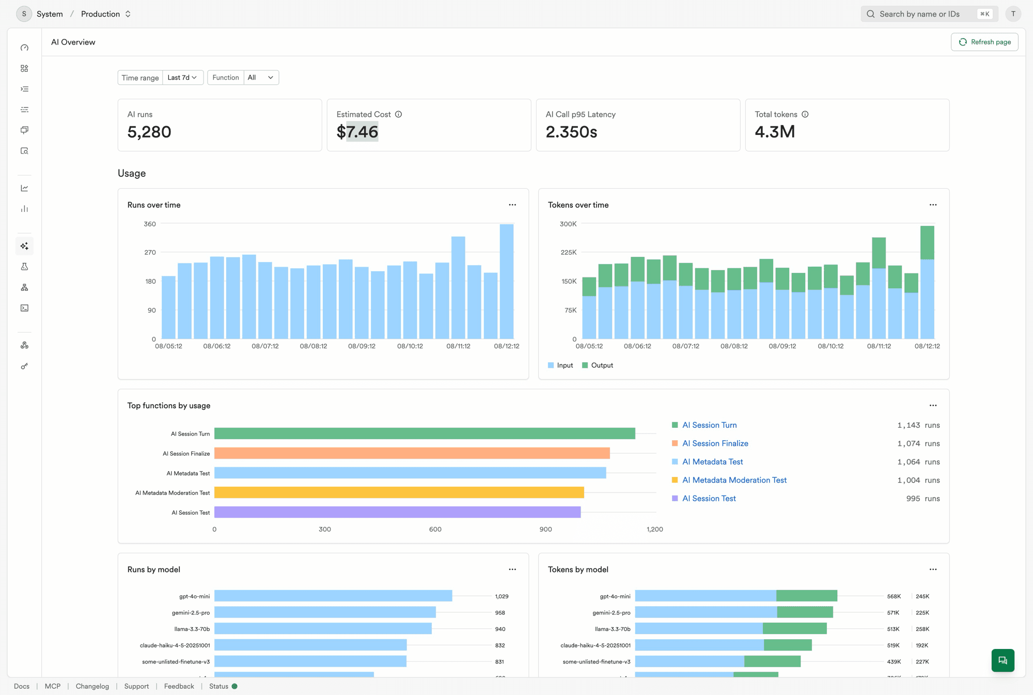The image size is (1033, 695).
Task: Open the AI Metadata Moderation Test link
Action: click(x=734, y=480)
